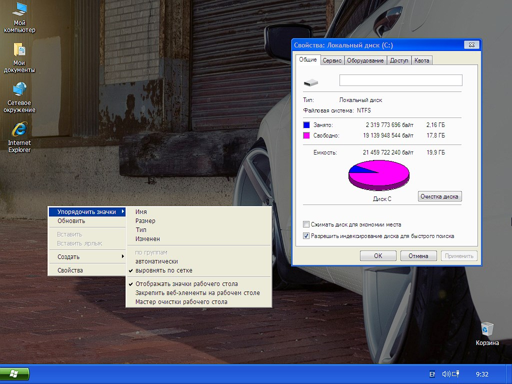Toggle выровнять по сетке menu option
Screen dimensions: 512x384
coord(163,270)
